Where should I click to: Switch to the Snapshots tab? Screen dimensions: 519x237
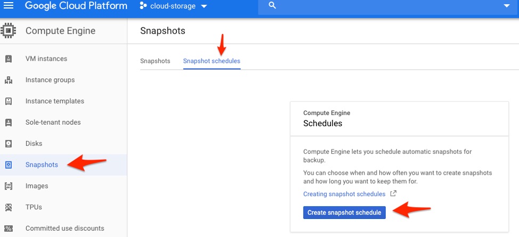click(155, 61)
